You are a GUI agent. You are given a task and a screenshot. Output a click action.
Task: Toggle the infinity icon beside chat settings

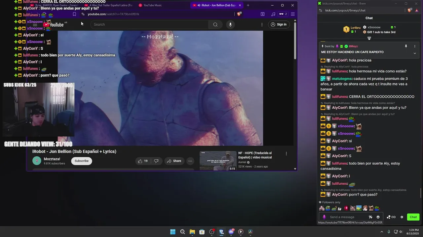tap(393, 217)
